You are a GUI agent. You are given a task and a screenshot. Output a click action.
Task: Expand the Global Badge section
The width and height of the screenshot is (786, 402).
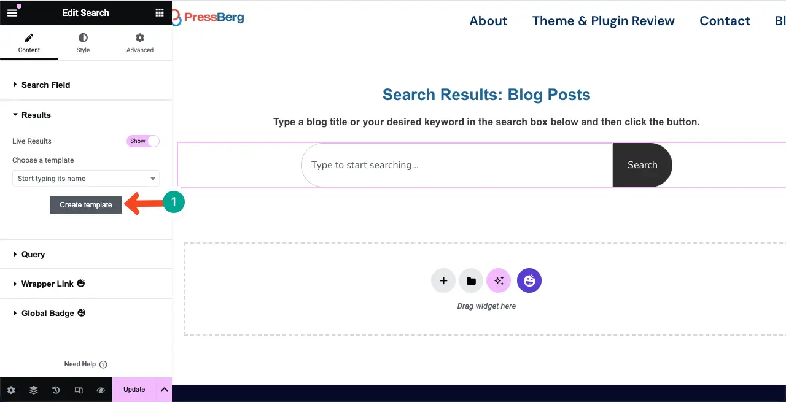[x=48, y=313]
